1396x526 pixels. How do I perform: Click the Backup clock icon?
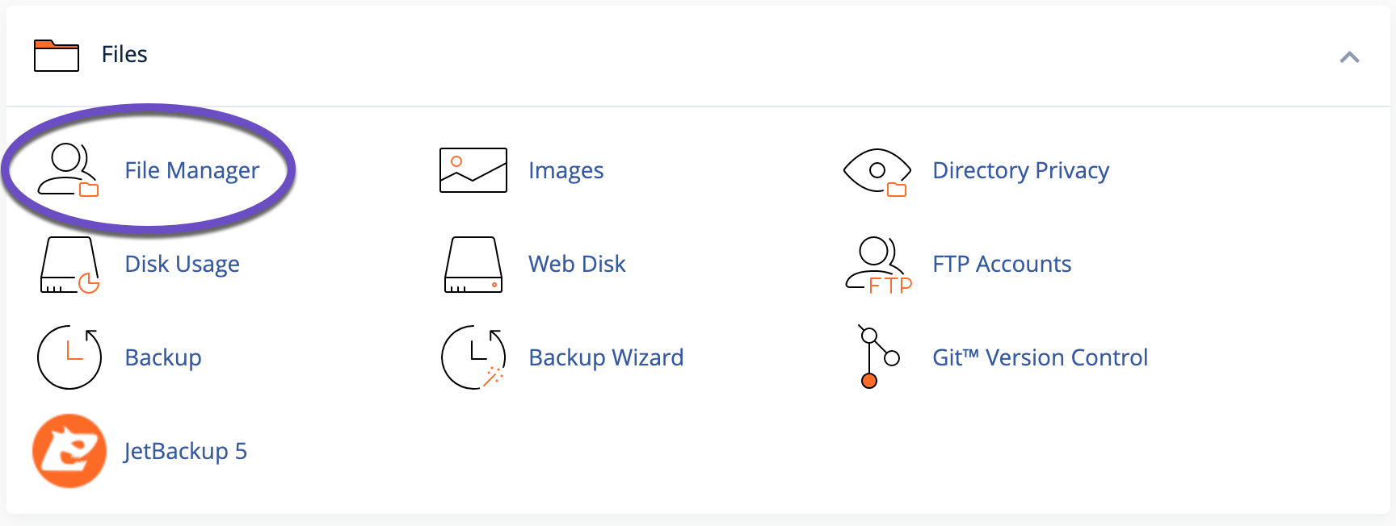click(69, 357)
